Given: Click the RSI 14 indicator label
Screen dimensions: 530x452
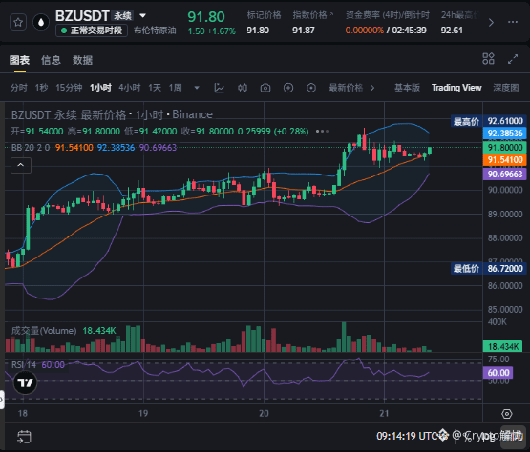Looking at the screenshot, I should click(x=23, y=365).
